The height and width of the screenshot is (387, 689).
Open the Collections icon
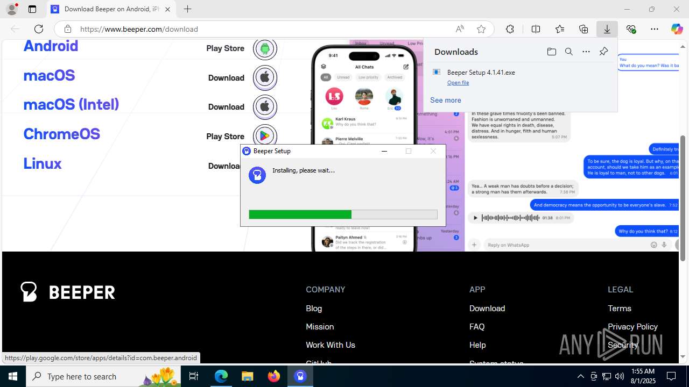[583, 29]
